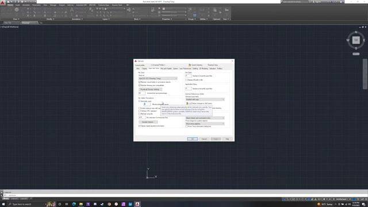Screen dimensions: 368x207
Task: Toggle Maintain a log file checkbox
Action: click(139, 114)
